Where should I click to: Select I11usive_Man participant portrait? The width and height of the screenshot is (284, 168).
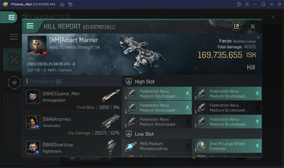coord(33,97)
